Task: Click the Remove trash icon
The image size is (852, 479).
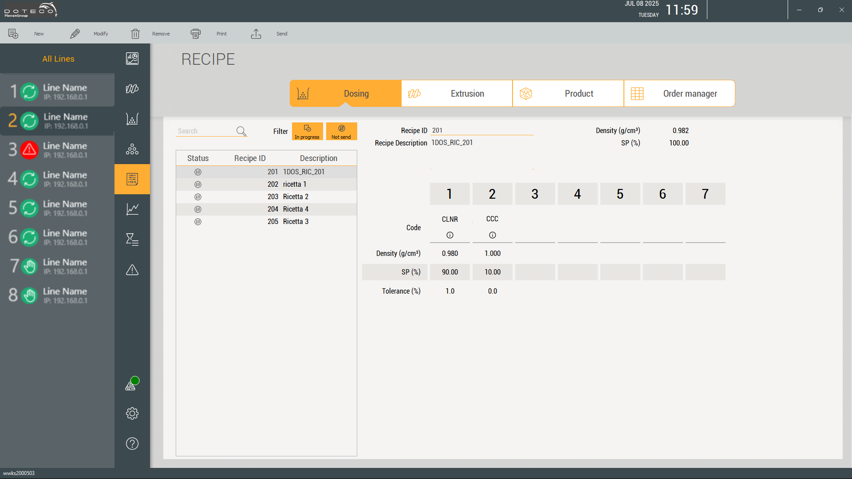Action: pyautogui.click(x=135, y=34)
